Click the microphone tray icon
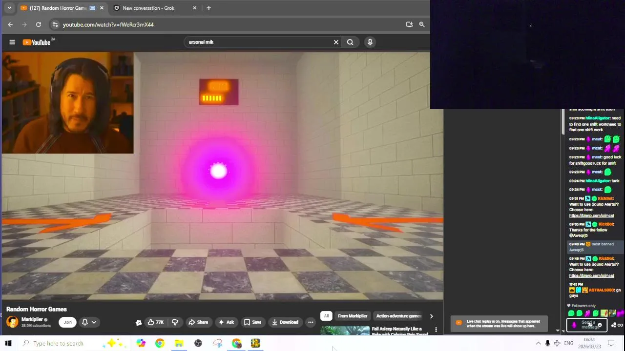This screenshot has width=625, height=351. coord(547,343)
